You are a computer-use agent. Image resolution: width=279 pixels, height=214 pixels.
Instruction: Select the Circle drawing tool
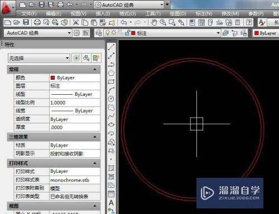111,99
